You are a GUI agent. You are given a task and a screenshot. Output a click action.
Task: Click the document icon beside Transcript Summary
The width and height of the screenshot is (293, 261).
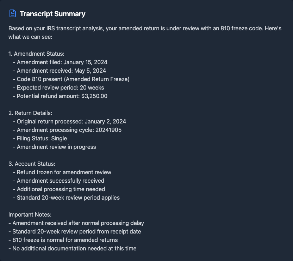13,14
